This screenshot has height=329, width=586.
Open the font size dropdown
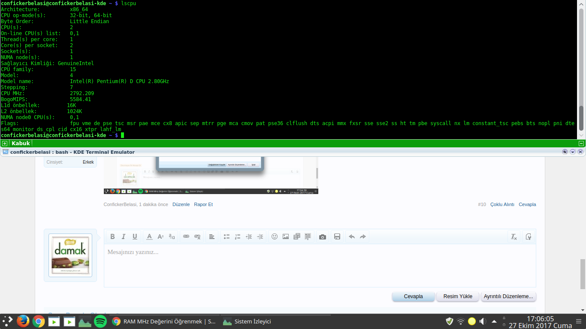click(x=160, y=236)
